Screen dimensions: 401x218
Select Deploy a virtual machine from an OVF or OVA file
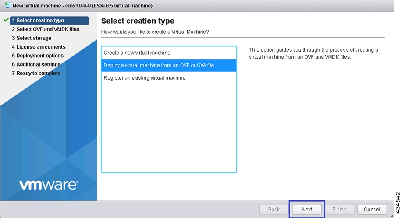[169, 65]
